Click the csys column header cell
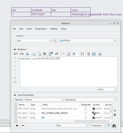123x133 pixels. point(81,10)
